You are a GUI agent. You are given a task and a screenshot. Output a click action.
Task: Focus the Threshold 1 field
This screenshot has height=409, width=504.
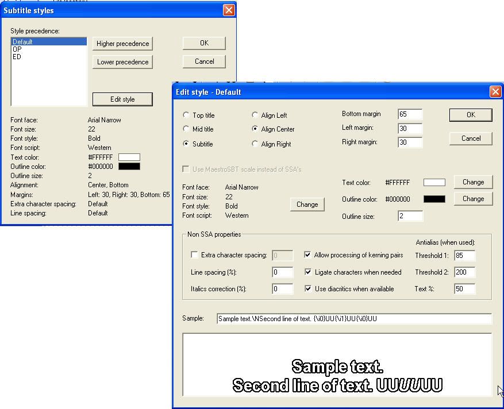pyautogui.click(x=464, y=256)
